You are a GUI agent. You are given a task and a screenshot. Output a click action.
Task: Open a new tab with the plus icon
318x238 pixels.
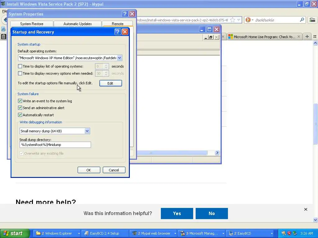click(307, 37)
